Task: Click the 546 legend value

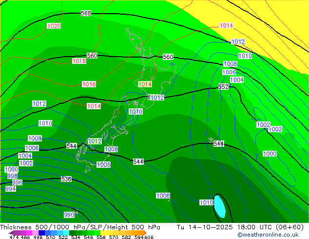Action: point(89,237)
